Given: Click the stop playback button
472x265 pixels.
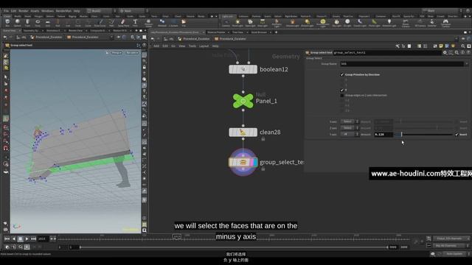Looking at the screenshot, I should click(20, 239).
